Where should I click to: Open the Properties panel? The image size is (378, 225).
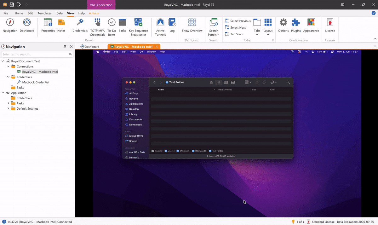click(x=48, y=26)
